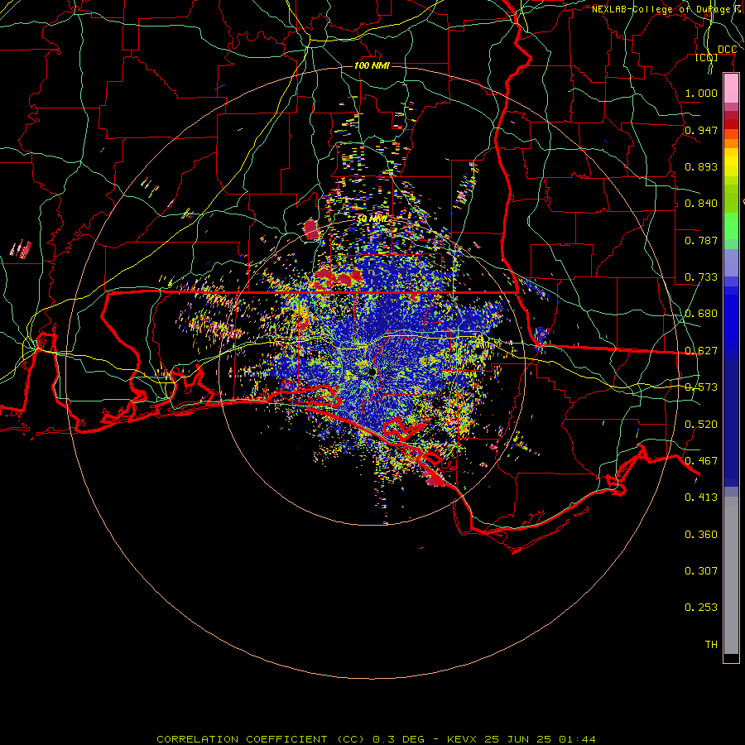
Task: Pick the light pink segment of color bar
Action: (731, 89)
